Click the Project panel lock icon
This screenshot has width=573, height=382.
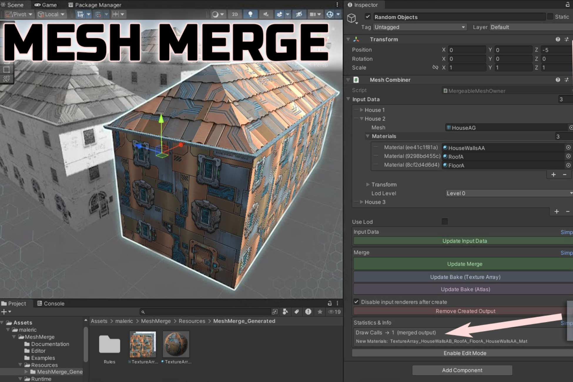pos(330,303)
